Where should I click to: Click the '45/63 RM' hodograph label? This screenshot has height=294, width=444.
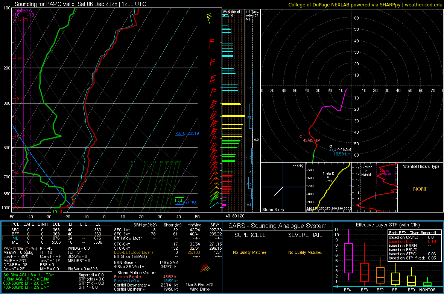(312, 140)
